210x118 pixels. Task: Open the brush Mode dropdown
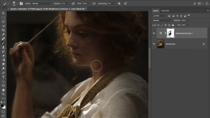pyautogui.click(x=42, y=4)
